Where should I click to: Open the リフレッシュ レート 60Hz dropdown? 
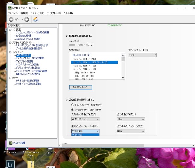[x=143, y=55]
